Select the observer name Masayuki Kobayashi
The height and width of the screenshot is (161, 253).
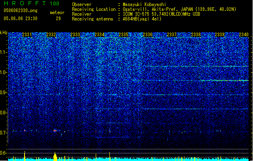pos(144,4)
